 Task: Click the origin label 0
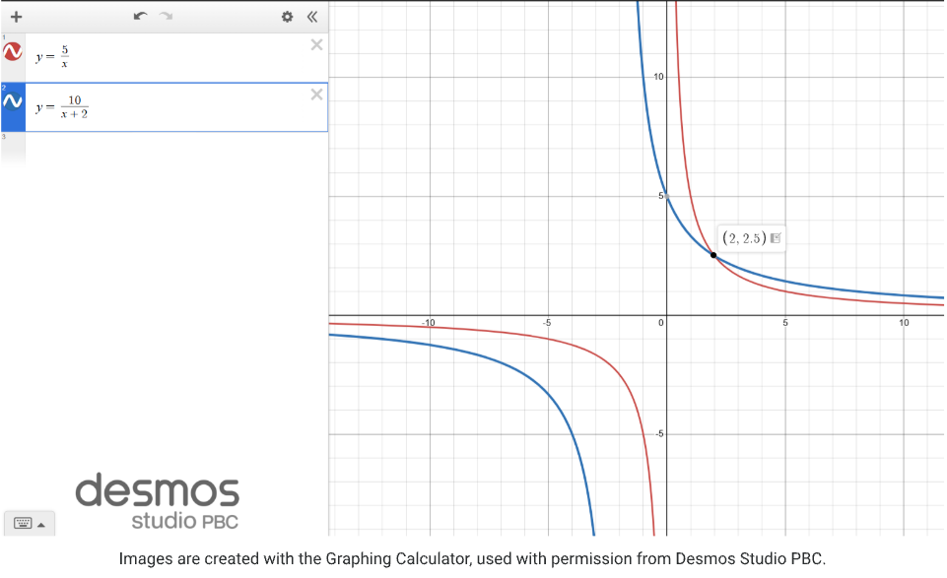[660, 323]
